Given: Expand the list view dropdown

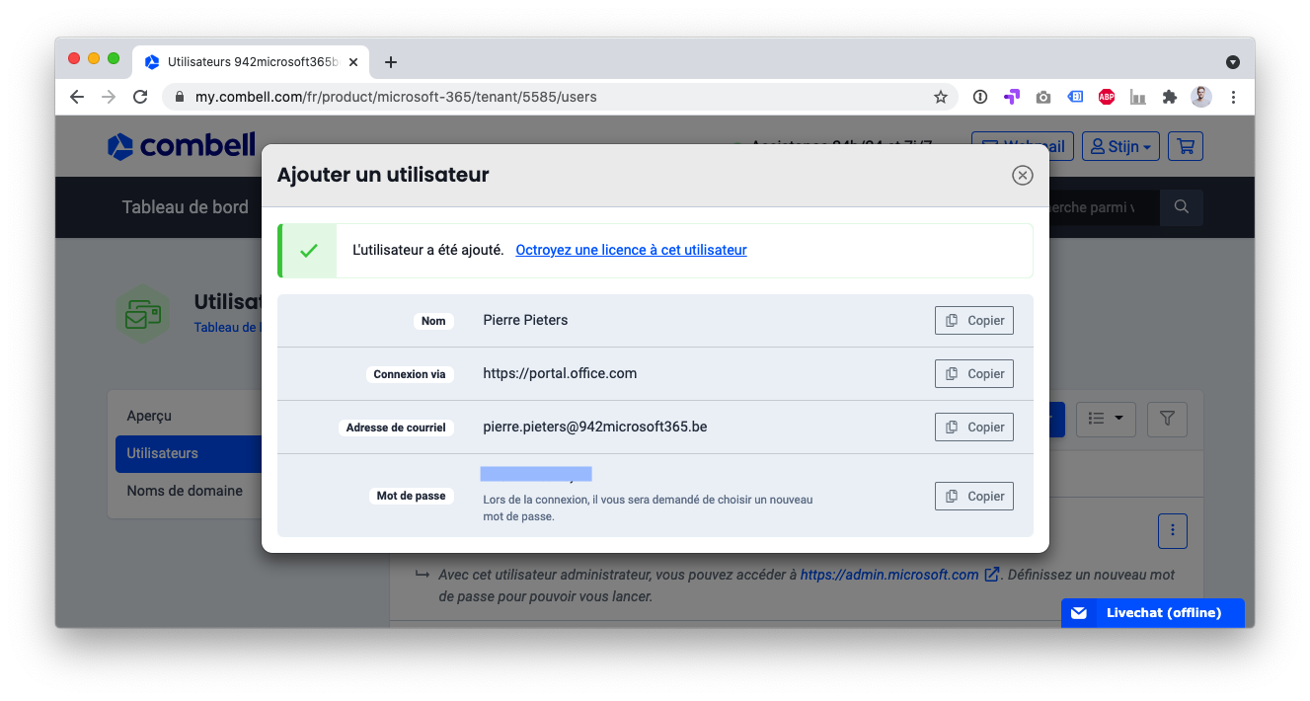Looking at the screenshot, I should click(1105, 419).
